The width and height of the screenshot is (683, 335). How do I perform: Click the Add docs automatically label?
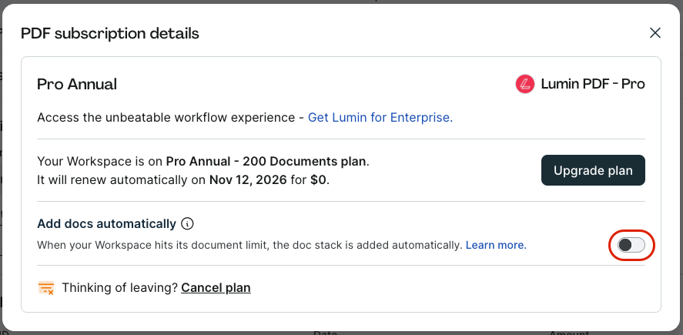pyautogui.click(x=106, y=224)
